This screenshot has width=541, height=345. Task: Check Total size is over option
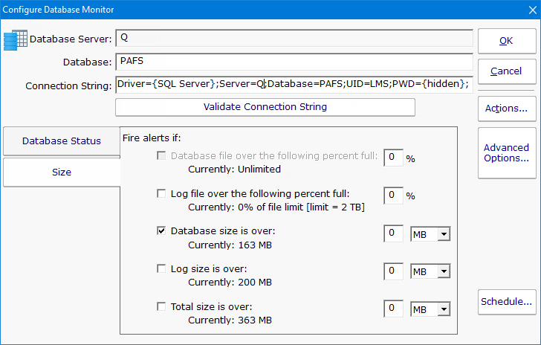pyautogui.click(x=161, y=306)
